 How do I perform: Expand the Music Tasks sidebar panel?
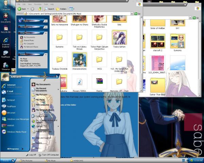[46, 21]
